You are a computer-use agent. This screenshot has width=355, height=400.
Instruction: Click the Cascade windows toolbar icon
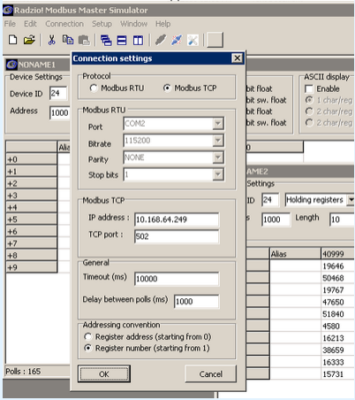click(106, 40)
